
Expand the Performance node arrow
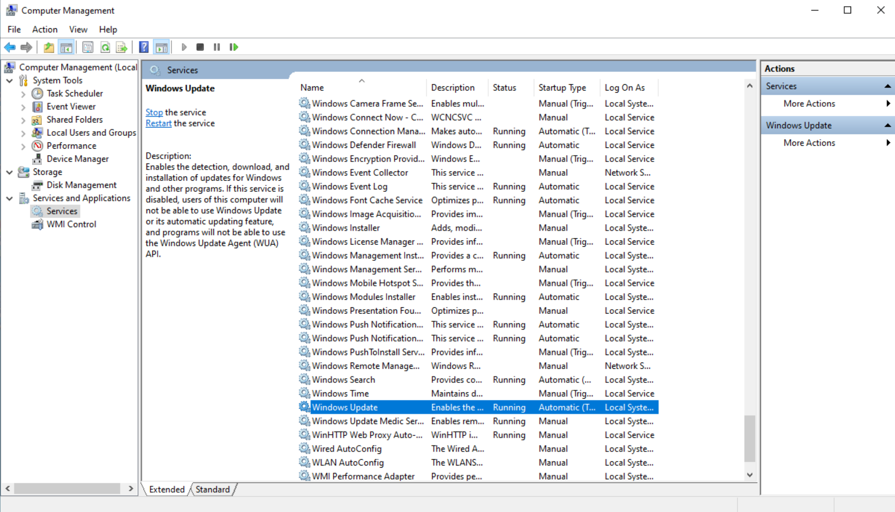[x=23, y=146]
